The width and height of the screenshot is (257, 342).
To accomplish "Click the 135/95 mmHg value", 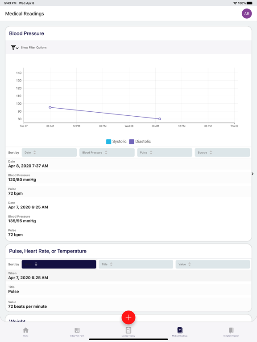I will 22,221.
